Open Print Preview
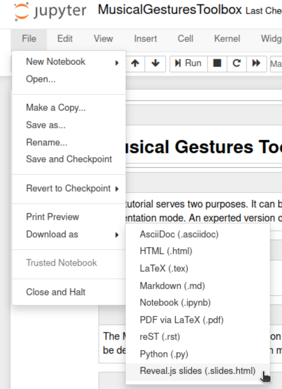282x389 pixels. pos(69,217)
